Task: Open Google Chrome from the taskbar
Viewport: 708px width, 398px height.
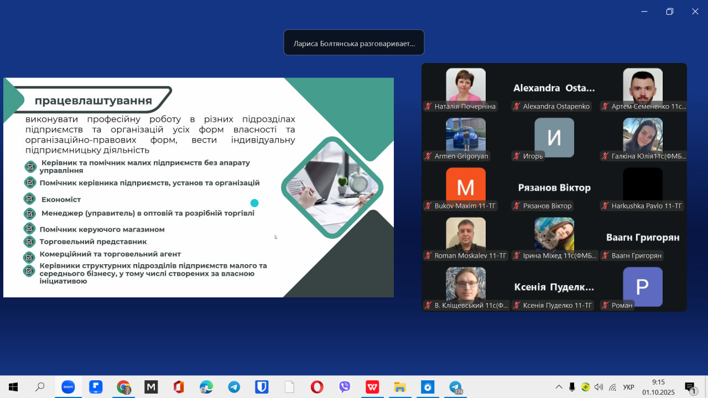Action: point(123,387)
